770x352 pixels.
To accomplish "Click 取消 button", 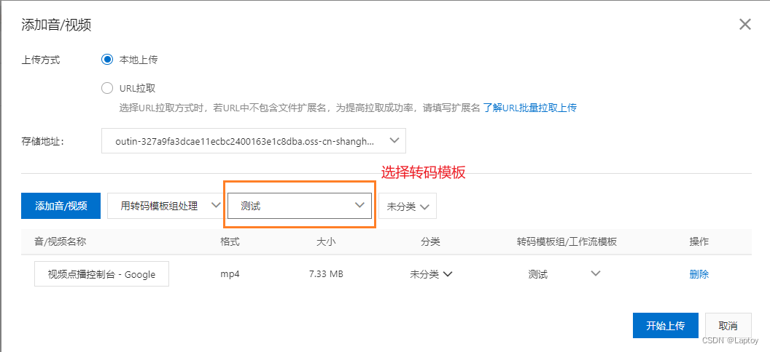I will pyautogui.click(x=728, y=326).
